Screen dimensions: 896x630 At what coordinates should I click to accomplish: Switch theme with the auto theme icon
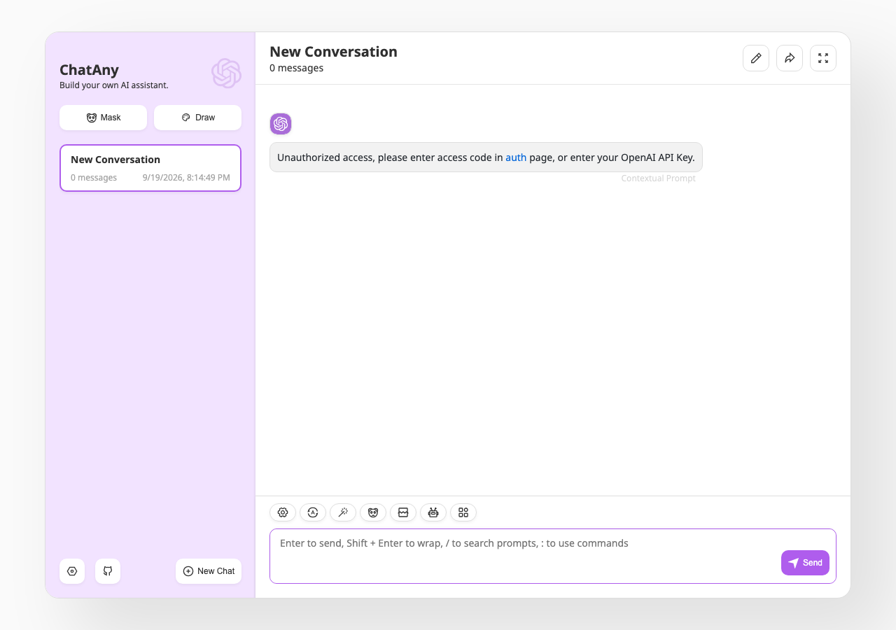pos(313,512)
